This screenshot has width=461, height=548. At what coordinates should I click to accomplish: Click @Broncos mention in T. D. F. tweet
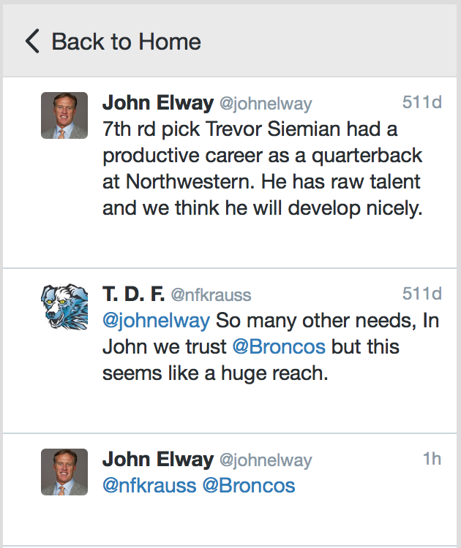(279, 347)
